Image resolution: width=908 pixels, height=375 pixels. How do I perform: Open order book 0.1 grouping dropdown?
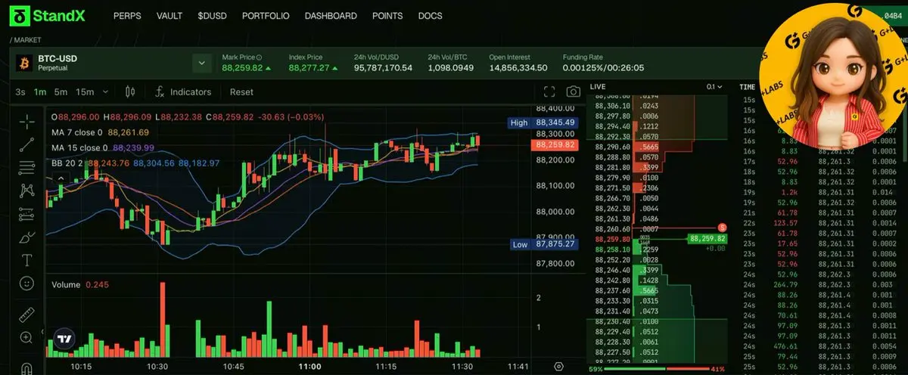click(714, 87)
